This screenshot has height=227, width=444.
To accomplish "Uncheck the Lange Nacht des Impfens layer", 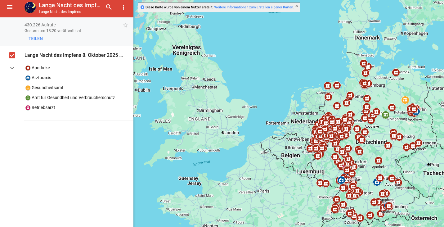I will point(12,55).
